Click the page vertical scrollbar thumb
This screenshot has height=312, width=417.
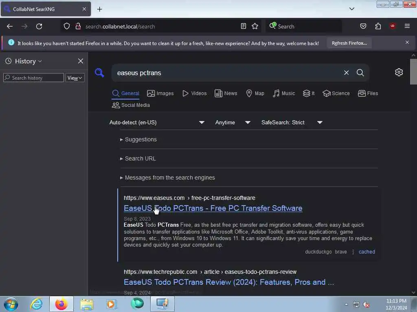(413, 71)
